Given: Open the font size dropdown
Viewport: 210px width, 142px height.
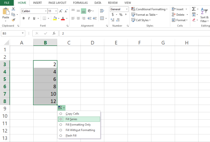Looking at the screenshot, I should [56, 11].
